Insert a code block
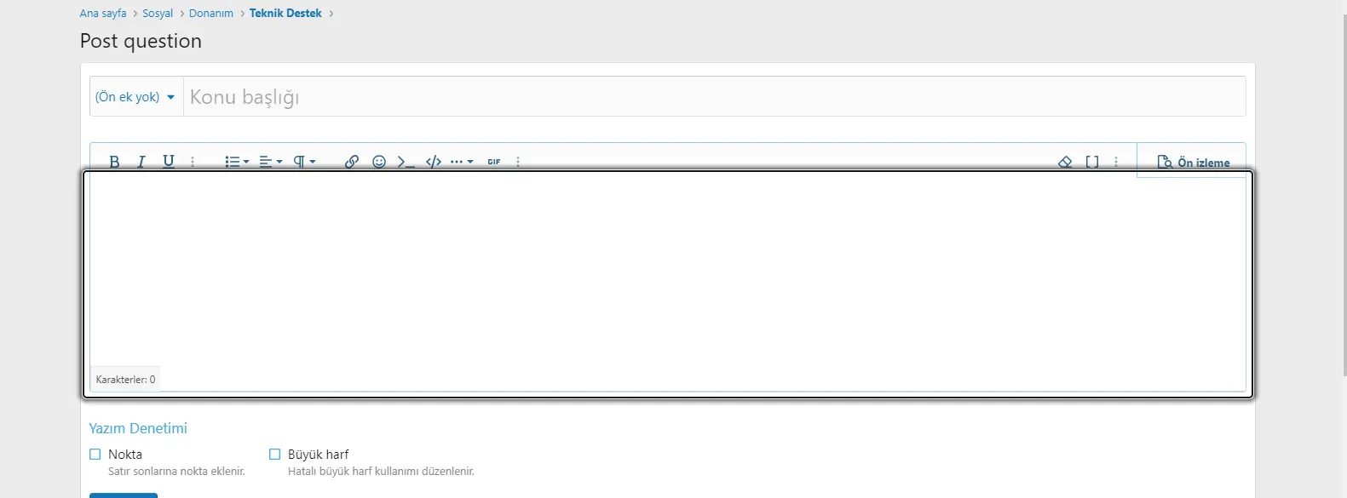Image resolution: width=1347 pixels, height=498 pixels. click(434, 162)
